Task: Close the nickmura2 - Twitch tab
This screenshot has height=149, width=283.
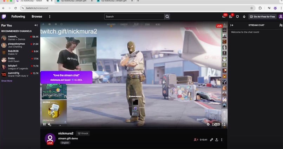Action: click(x=52, y=1)
